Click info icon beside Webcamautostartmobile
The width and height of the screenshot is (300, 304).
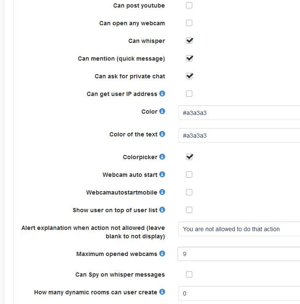[x=162, y=192]
